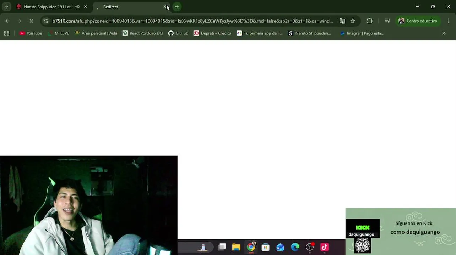This screenshot has width=456, height=255.
Task: Click the forward navigation arrow
Action: 19,21
